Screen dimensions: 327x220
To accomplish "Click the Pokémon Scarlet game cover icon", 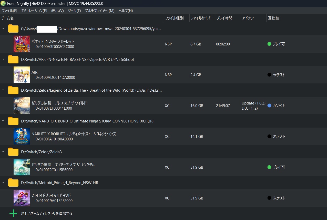I will [x=22, y=44].
